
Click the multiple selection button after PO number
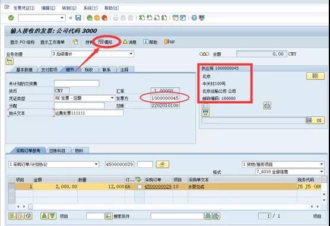(162, 164)
